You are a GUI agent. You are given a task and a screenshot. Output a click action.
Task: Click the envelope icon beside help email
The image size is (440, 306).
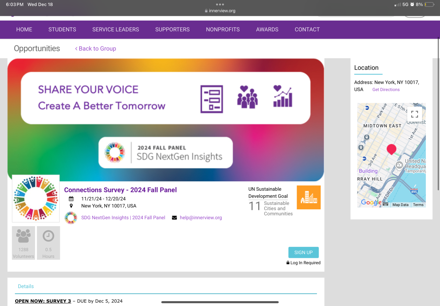coord(174,218)
